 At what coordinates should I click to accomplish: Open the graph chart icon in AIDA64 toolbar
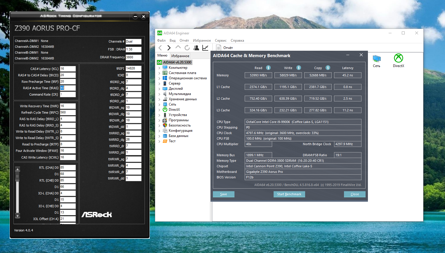click(205, 48)
